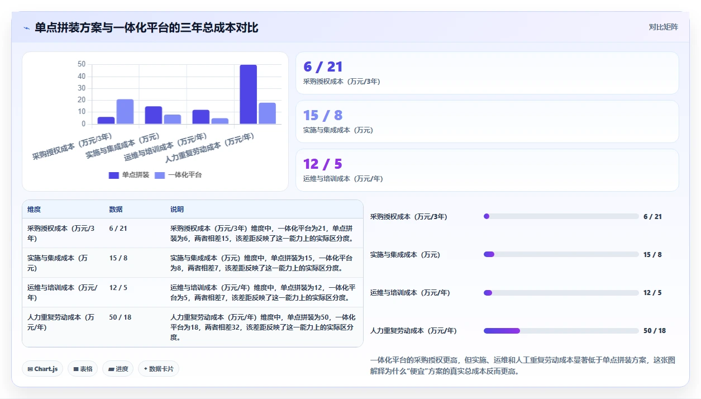Select the 12 / 5 运维与培训成本 data card

pyautogui.click(x=487, y=170)
